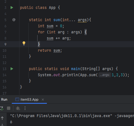134x126 pixels.
Task: Click line number 9 in the gutter
Action: (5, 45)
